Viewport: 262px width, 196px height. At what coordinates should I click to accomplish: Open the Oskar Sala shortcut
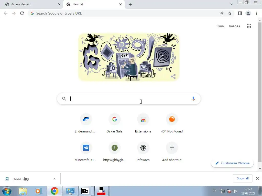click(114, 123)
